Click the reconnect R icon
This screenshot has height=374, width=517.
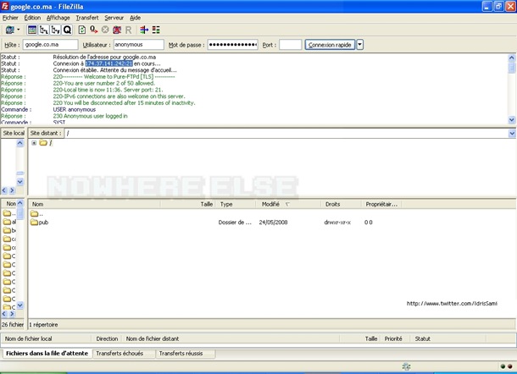point(129,30)
